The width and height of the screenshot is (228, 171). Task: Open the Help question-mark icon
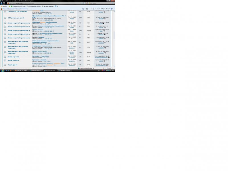[x=111, y=9]
